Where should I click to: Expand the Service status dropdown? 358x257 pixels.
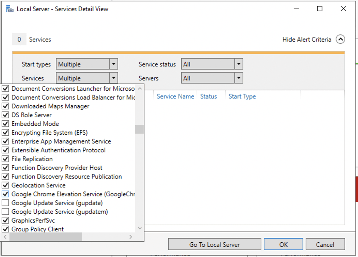tap(238, 64)
